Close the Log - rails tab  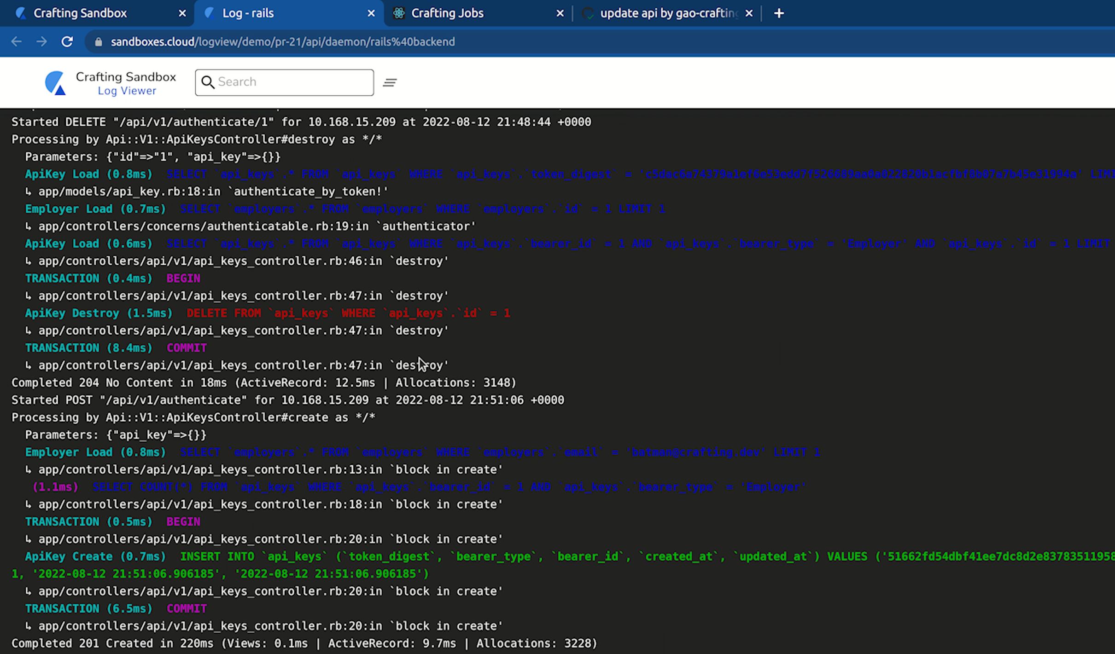tap(371, 13)
